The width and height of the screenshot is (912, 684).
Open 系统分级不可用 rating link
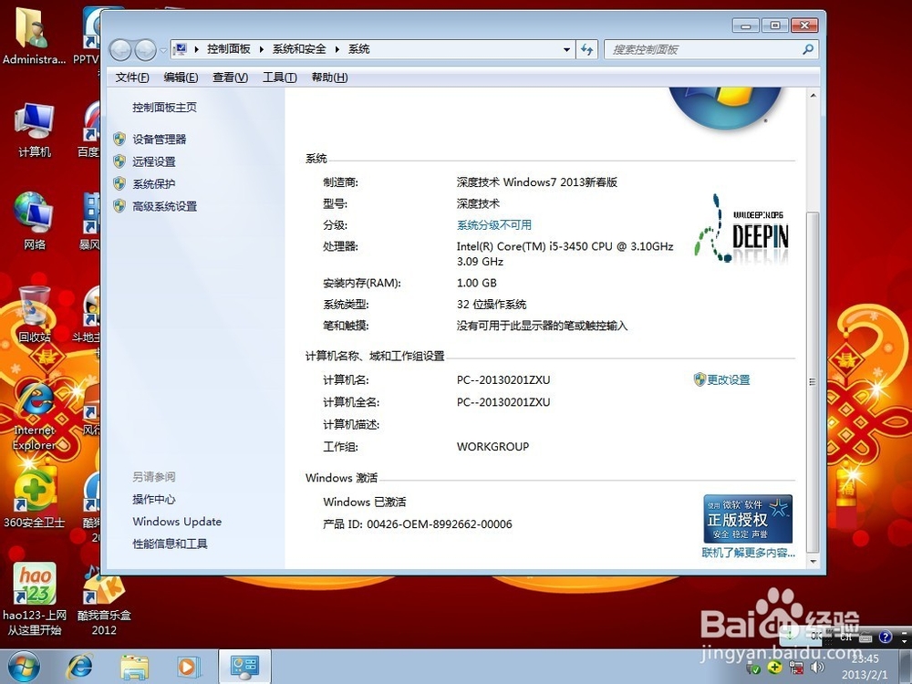[x=493, y=225]
